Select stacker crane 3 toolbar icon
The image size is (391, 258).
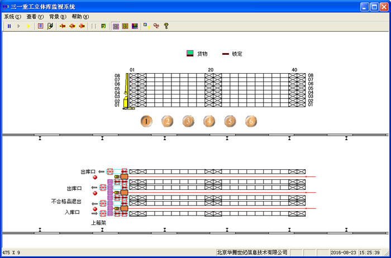pos(82,26)
